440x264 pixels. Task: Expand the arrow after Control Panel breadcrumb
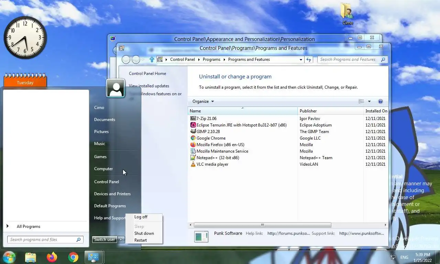pos(199,59)
